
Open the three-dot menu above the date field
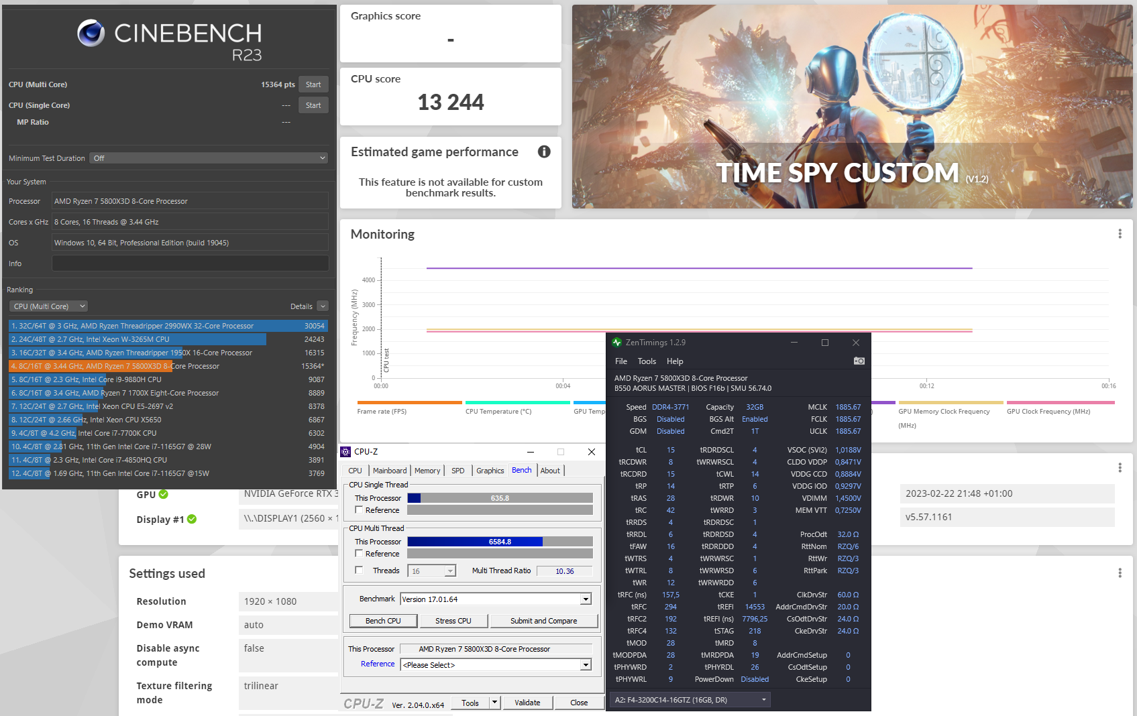[x=1120, y=467]
